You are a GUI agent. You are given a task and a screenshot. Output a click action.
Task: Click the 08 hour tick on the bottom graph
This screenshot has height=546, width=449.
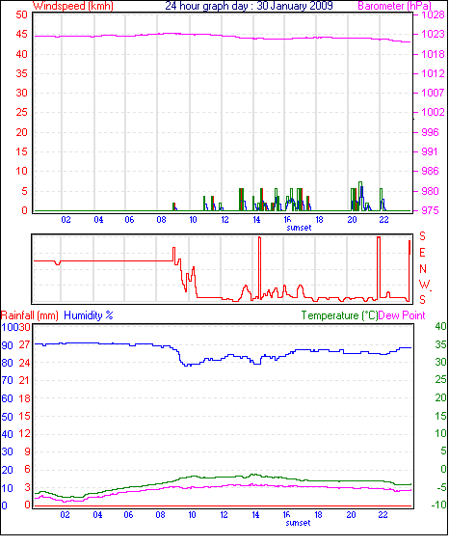click(x=160, y=515)
